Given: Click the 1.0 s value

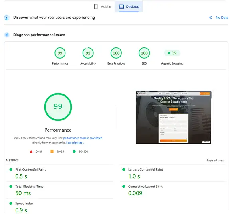Looking at the screenshot, I should pos(134,176).
